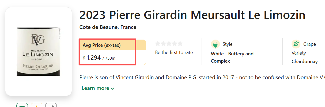Rate the wine four stars
The width and height of the screenshot is (325, 107).
[x=175, y=44]
